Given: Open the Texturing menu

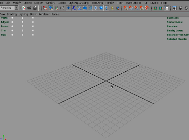Looking at the screenshot, I should click(x=97, y=3).
